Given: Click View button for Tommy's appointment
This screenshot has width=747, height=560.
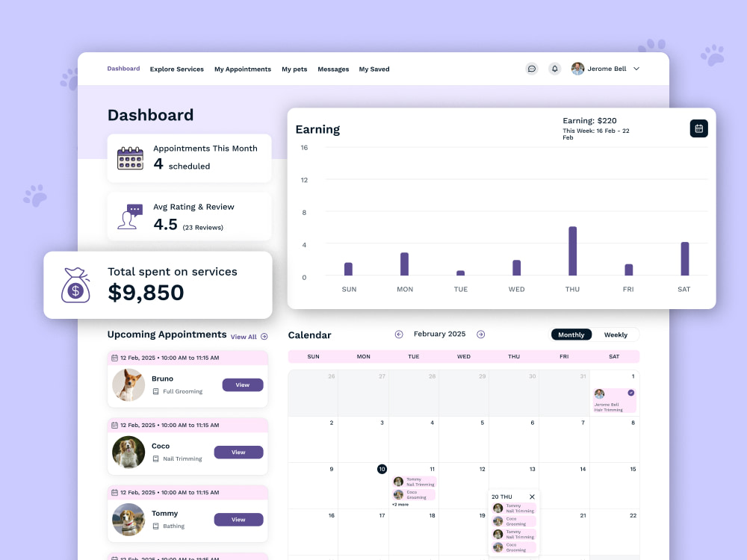Looking at the screenshot, I should click(238, 520).
